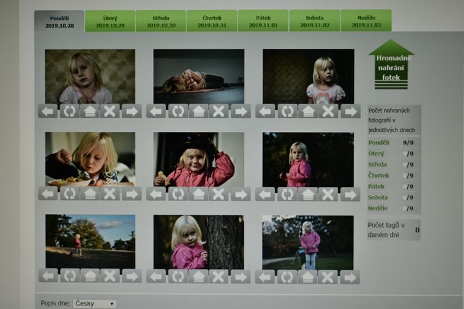Click Hromadné nahrání fotek upload arrow
This screenshot has height=309, width=464.
(x=391, y=65)
